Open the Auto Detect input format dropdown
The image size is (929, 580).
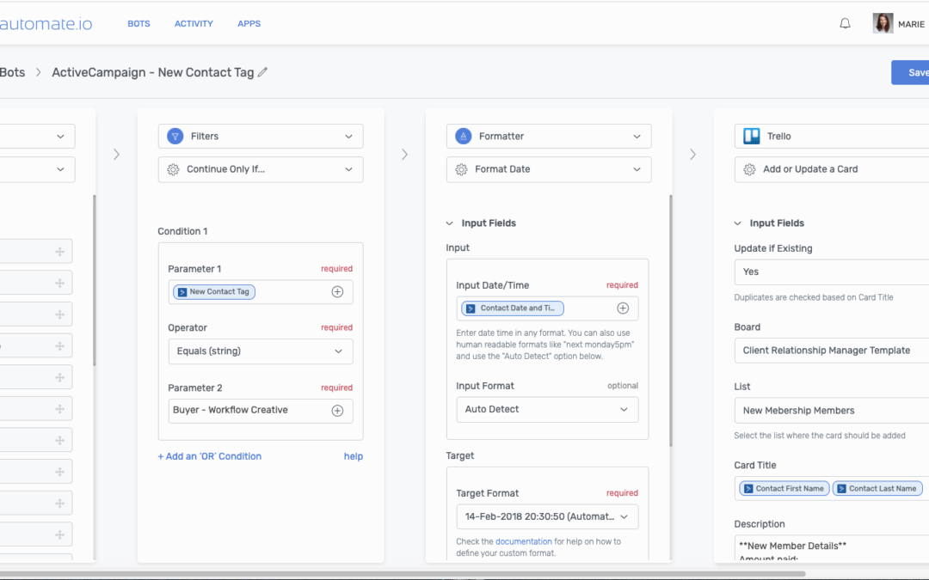pyautogui.click(x=547, y=410)
